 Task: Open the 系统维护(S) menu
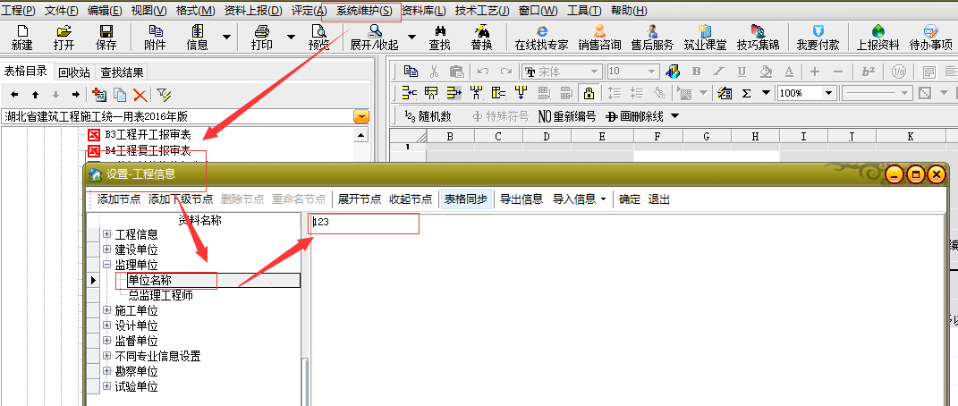click(363, 11)
